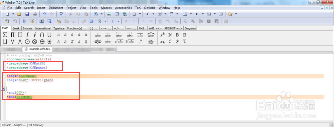Insert the hat accent â symbol

click(58, 35)
